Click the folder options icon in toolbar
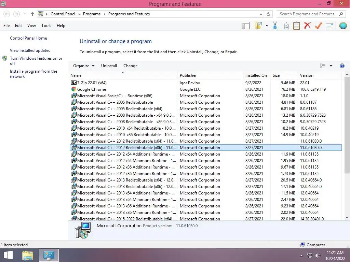This screenshot has height=262, width=350. [258, 26]
